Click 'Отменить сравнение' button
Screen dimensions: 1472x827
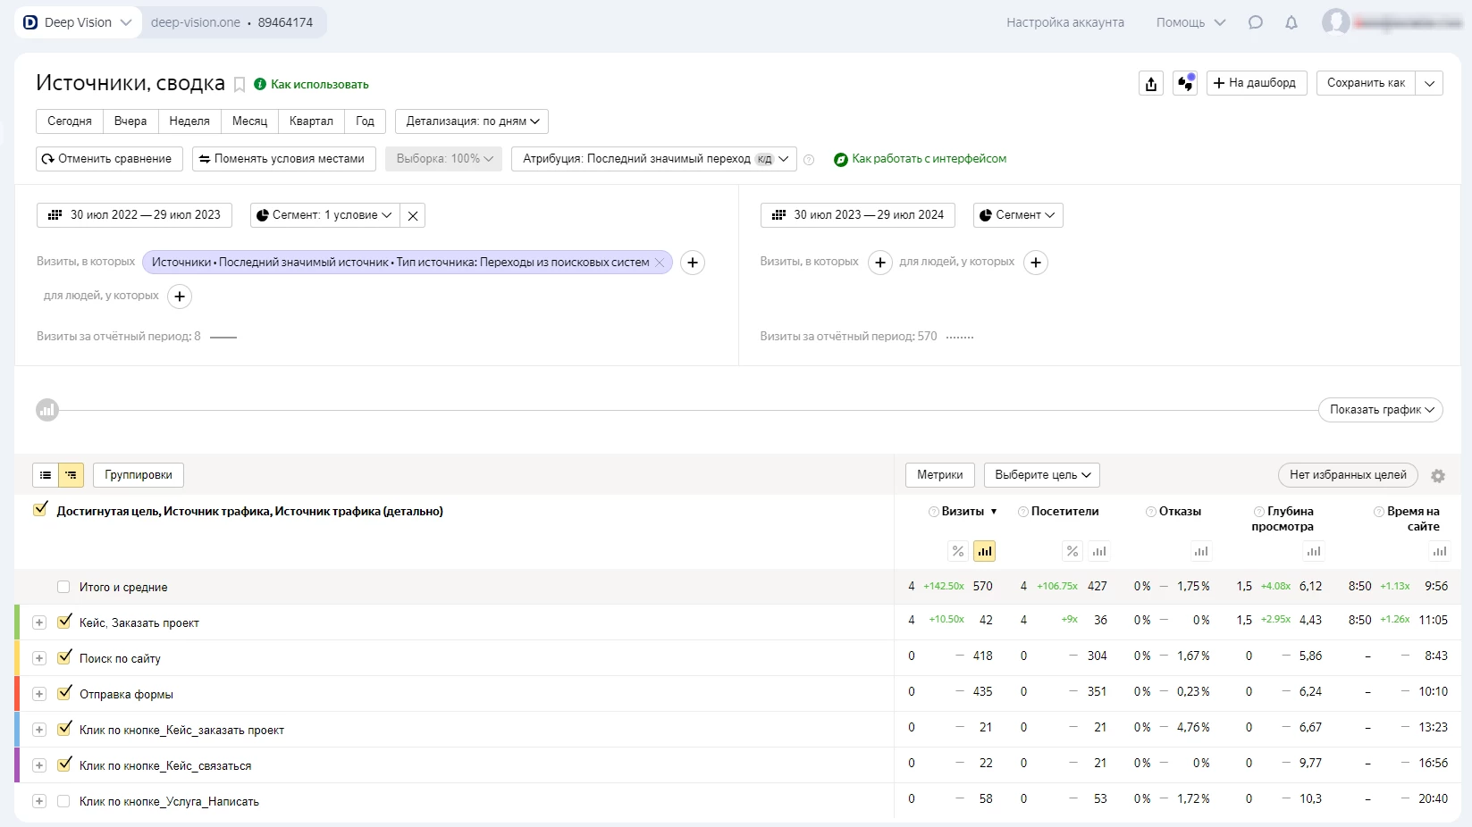point(109,159)
